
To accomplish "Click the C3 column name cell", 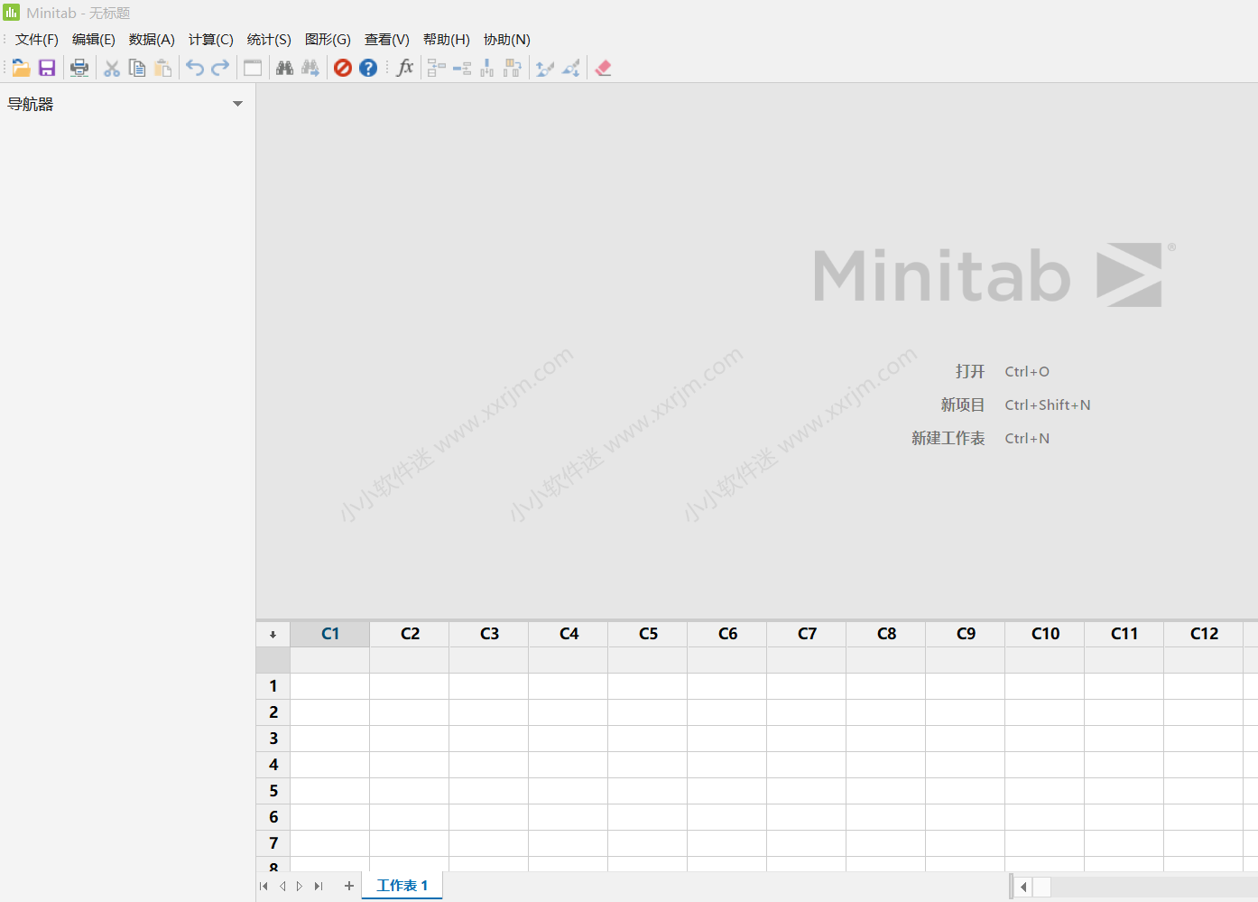I will click(x=489, y=660).
